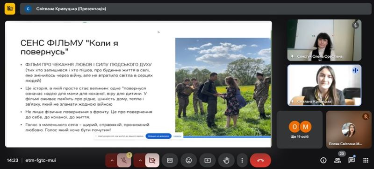374x169 pixels.
Task: Click the yellow screen-sharing icon at top left
Action: [x=10, y=9]
